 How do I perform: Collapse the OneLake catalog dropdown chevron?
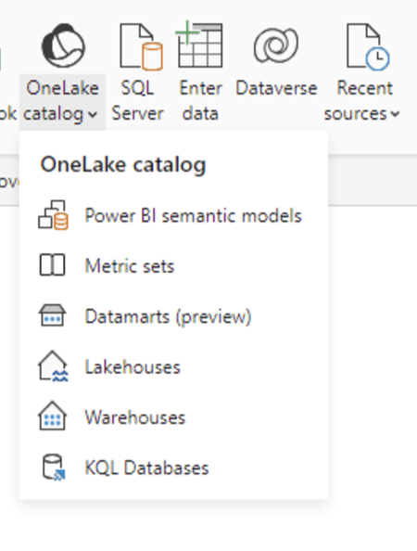point(93,114)
